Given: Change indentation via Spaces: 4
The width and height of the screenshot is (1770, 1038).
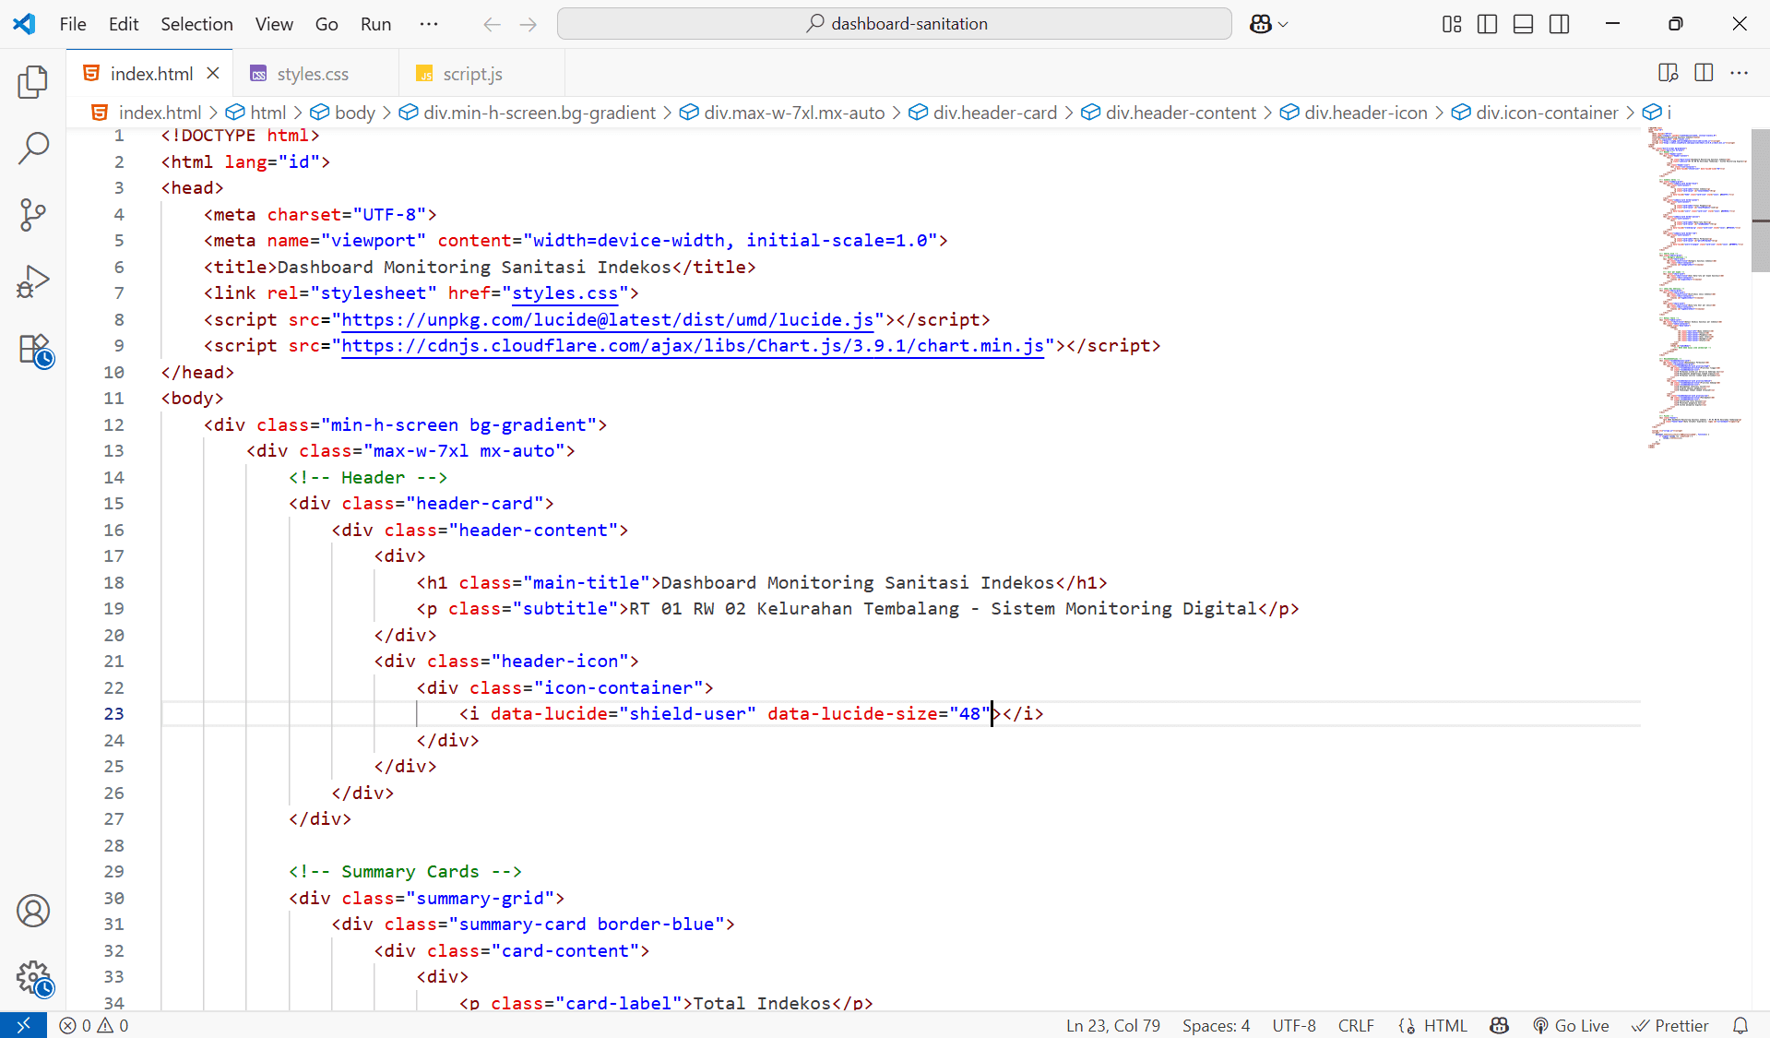Looking at the screenshot, I should tap(1216, 1025).
